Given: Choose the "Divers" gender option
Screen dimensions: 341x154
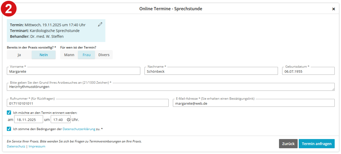Looking at the screenshot, I should click(x=104, y=55).
